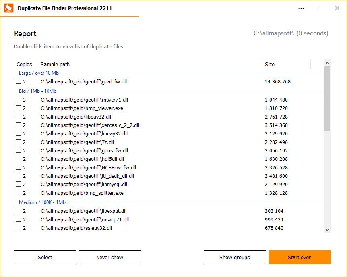This screenshot has width=347, height=277.
Task: Tick the libexpat.dll checkbox
Action: (x=19, y=211)
